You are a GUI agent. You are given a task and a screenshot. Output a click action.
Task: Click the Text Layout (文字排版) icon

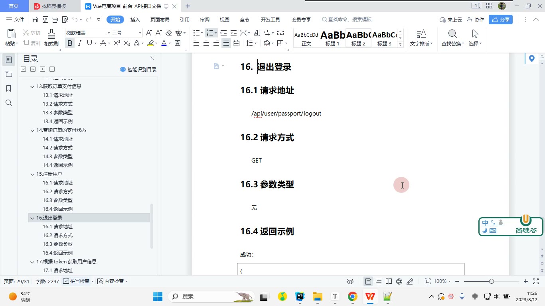point(421,34)
